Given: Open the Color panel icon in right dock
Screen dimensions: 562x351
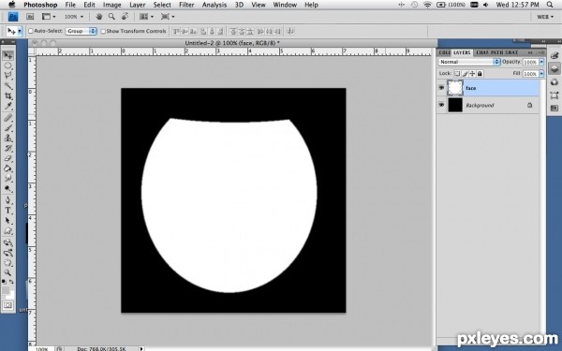Looking at the screenshot, I should coord(555,55).
